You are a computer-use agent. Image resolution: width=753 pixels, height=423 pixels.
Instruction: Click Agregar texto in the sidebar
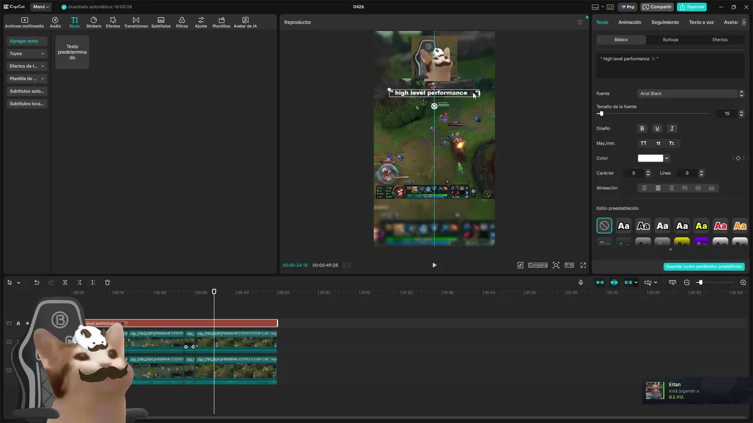tap(26, 41)
